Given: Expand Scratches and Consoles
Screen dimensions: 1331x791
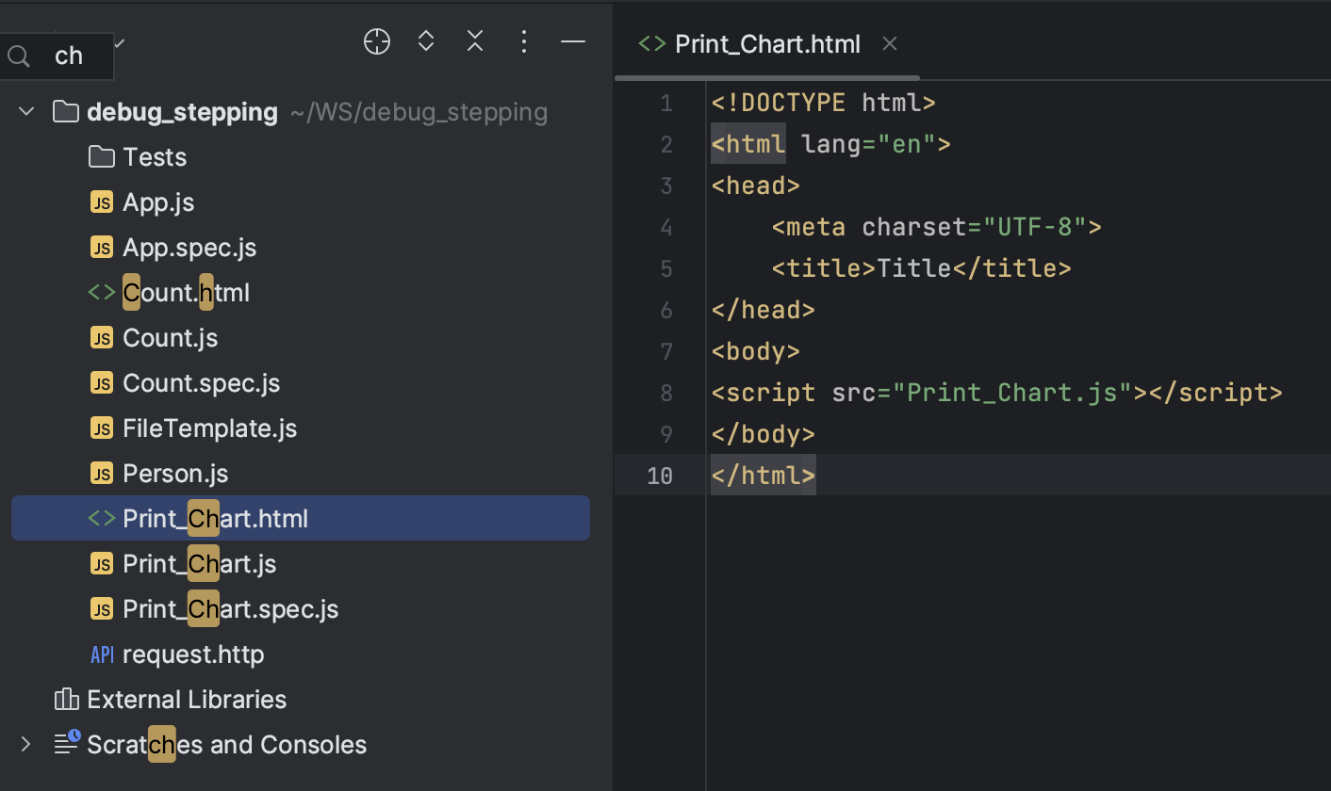Looking at the screenshot, I should click(x=25, y=744).
